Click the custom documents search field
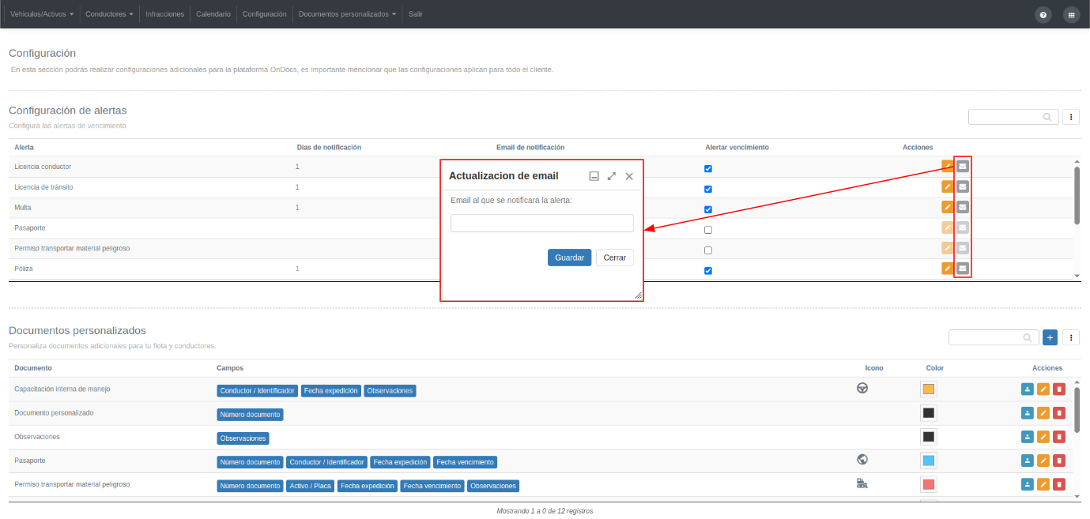The height and width of the screenshot is (519, 1090). [994, 337]
